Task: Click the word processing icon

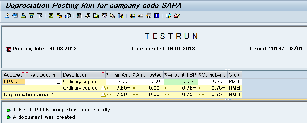Action: 88,16
